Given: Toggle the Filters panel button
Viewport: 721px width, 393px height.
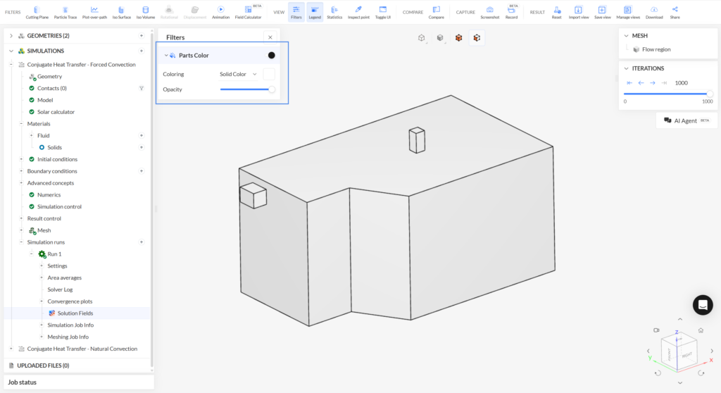Looking at the screenshot, I should [x=296, y=13].
